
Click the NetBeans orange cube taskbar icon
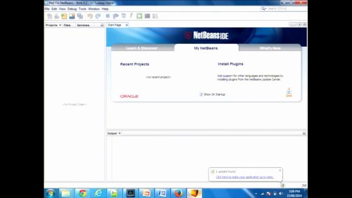pyautogui.click(x=194, y=193)
